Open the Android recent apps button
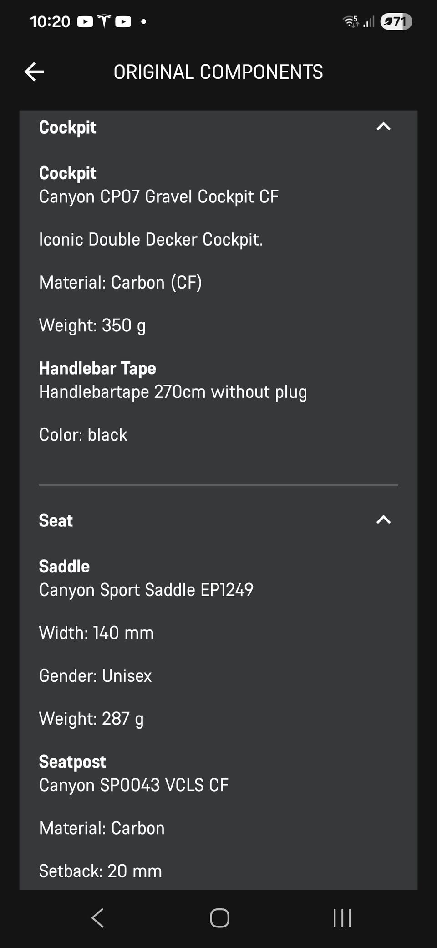The height and width of the screenshot is (948, 437). [x=342, y=918]
